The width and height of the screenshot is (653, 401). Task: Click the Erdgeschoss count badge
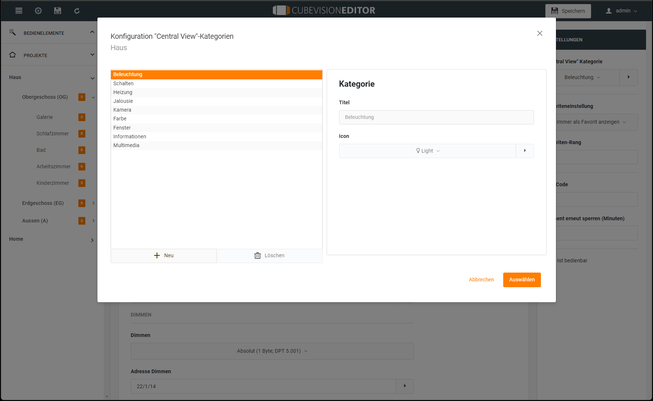[82, 203]
